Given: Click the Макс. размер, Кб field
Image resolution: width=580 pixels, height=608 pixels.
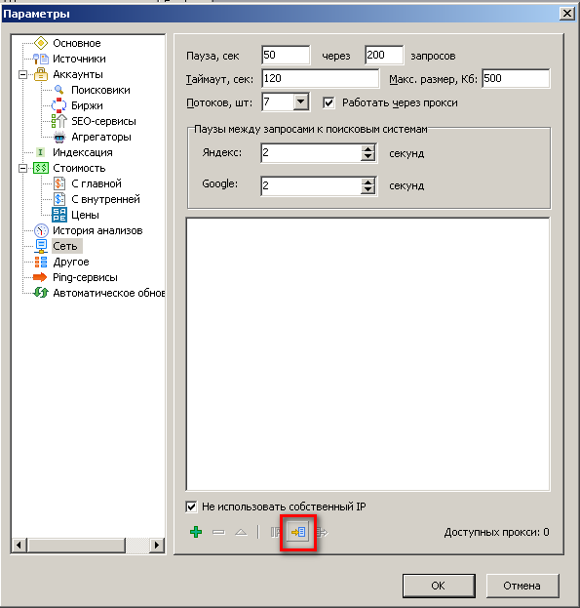Looking at the screenshot, I should tap(516, 79).
